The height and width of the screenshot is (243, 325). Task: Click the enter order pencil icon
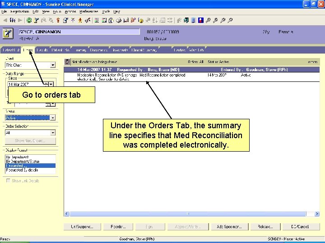[37, 20]
